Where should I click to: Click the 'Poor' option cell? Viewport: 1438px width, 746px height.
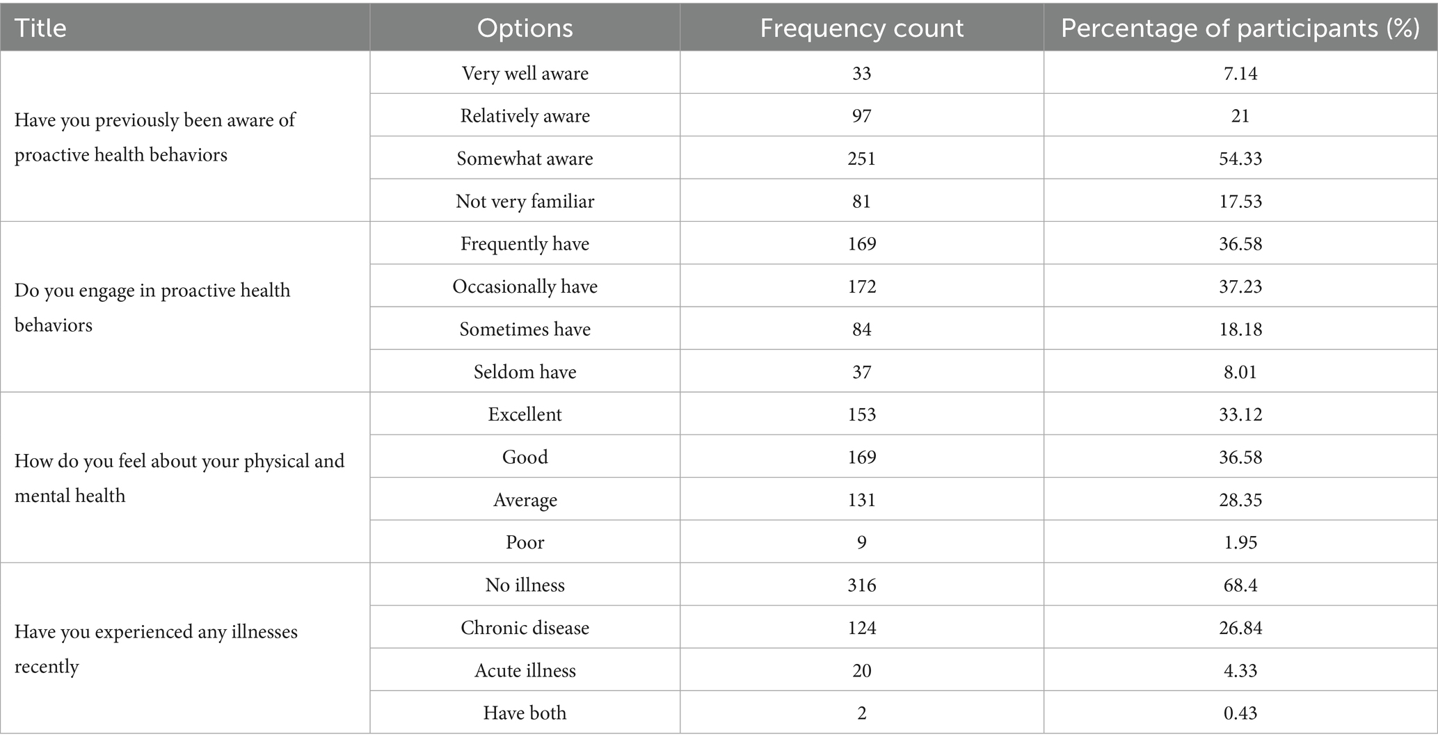525,542
